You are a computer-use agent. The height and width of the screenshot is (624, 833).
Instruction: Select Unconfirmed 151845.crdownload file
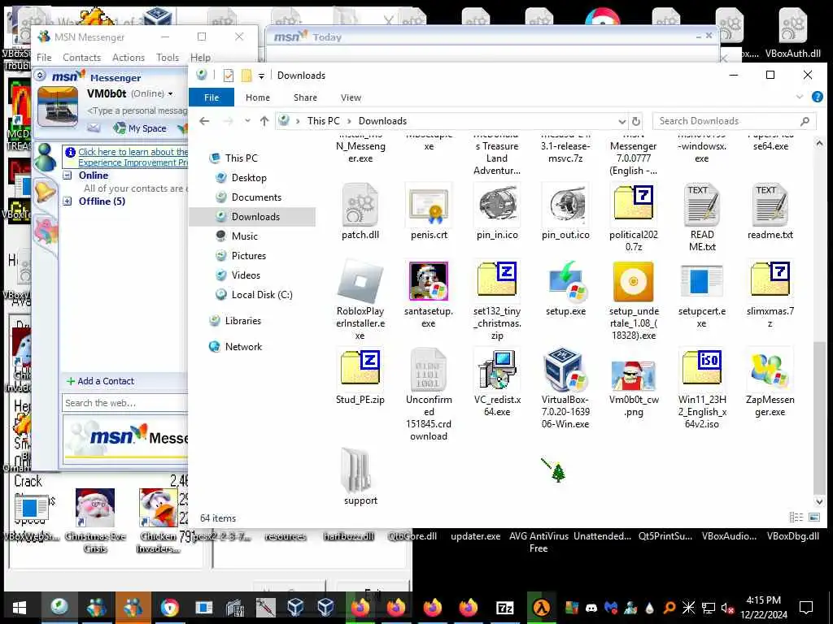pyautogui.click(x=429, y=394)
